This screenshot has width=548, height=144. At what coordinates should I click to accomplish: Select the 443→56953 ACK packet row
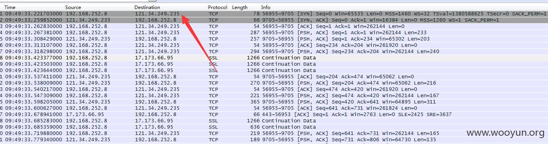coord(274,114)
